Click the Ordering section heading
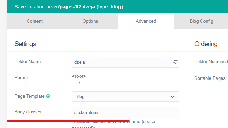 (x=206, y=44)
